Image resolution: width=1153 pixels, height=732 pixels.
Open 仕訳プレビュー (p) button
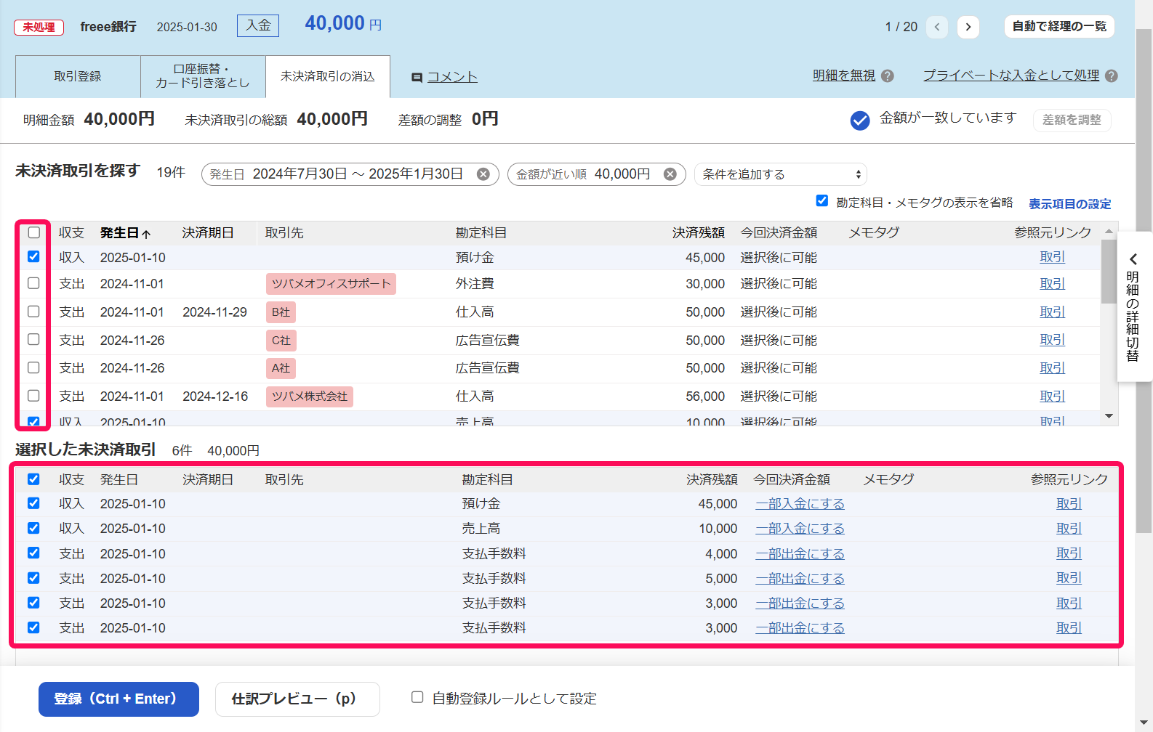pyautogui.click(x=297, y=699)
